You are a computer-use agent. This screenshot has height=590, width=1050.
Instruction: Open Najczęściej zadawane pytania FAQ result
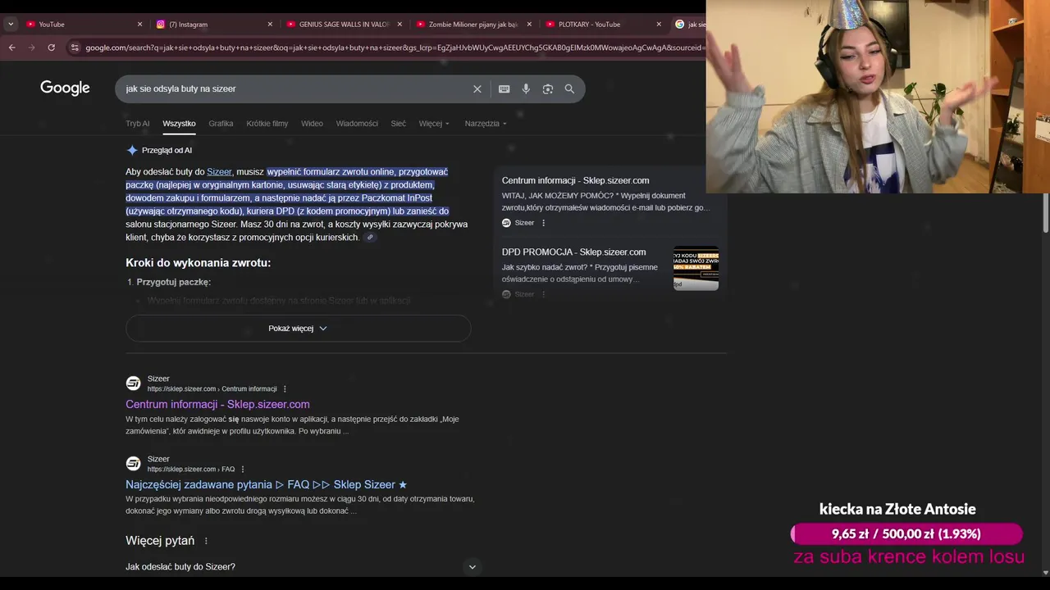(266, 484)
